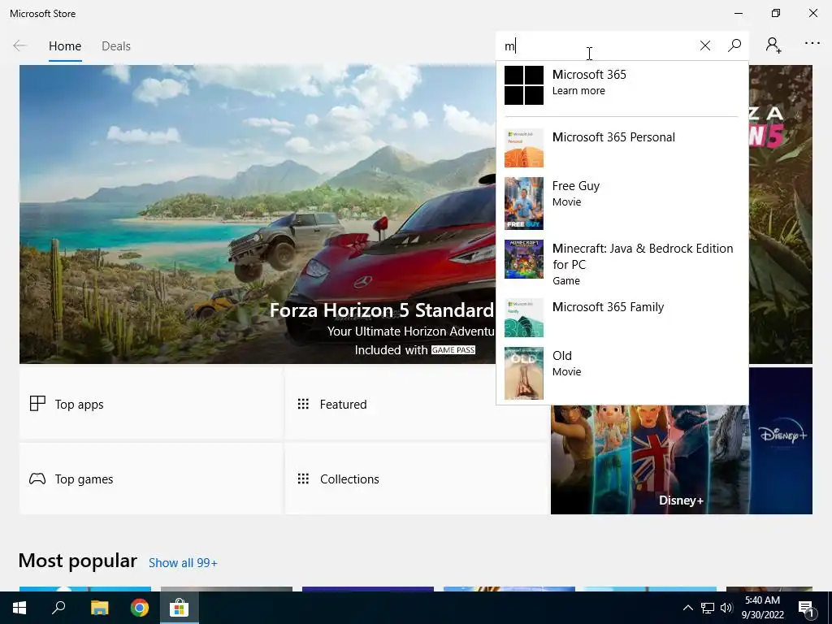
Task: Select the Old movie suggestion
Action: (622, 373)
